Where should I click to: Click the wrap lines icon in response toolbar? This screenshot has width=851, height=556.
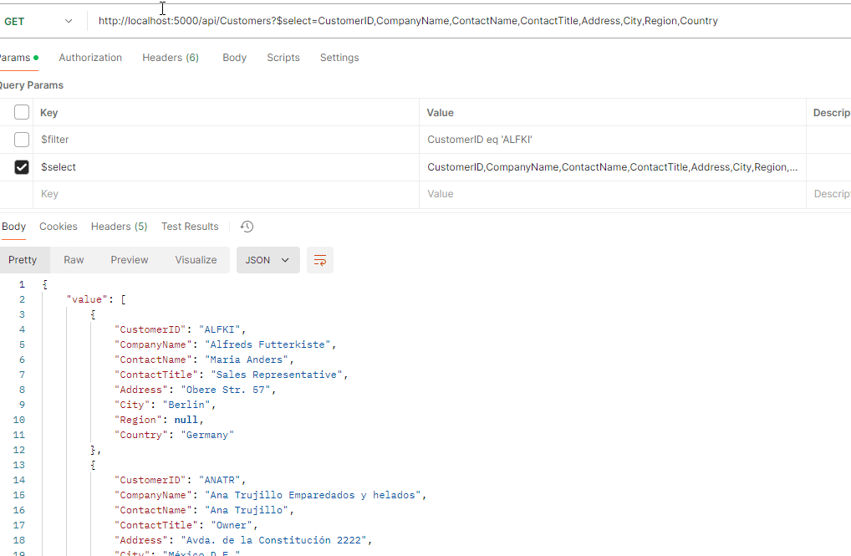(320, 260)
